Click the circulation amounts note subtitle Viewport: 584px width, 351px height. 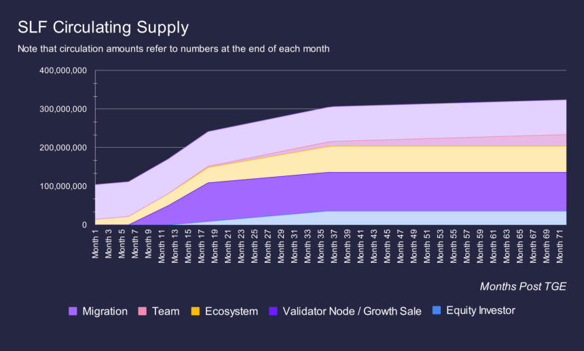point(174,49)
